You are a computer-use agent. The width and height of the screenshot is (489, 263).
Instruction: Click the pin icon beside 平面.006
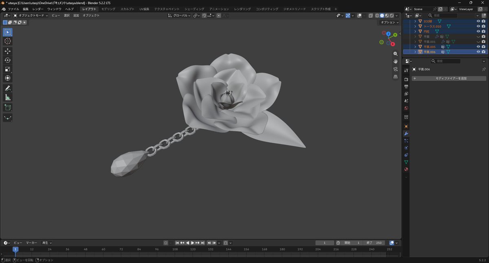484,69
